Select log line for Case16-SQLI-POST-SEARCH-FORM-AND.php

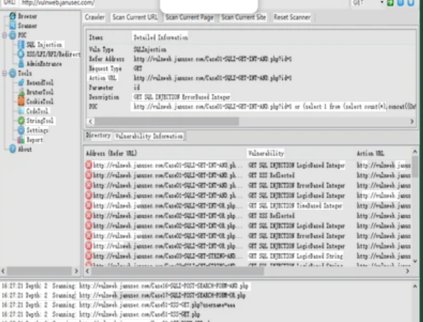click(125, 286)
